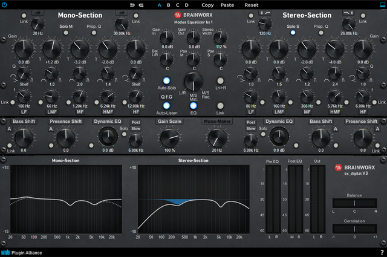This screenshot has width=387, height=257.
Task: Click Reset in the top bar
Action: (252, 5)
